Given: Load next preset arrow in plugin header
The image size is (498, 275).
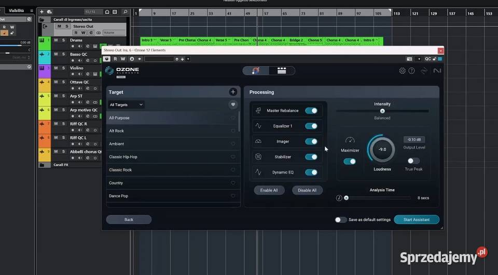Looking at the screenshot, I should [x=183, y=59].
